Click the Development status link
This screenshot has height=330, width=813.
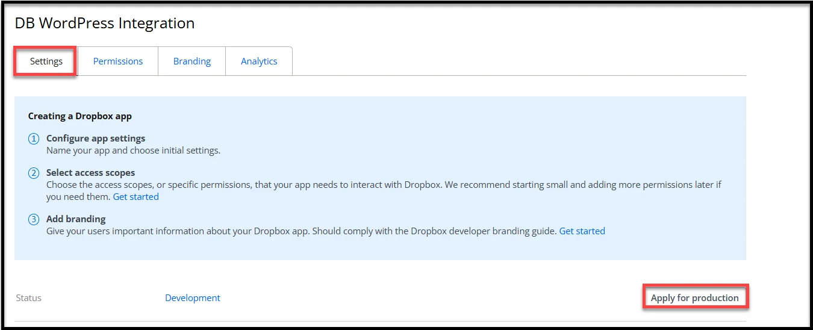pos(193,298)
